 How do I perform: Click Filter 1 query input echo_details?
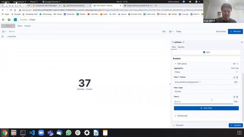tap(203, 82)
